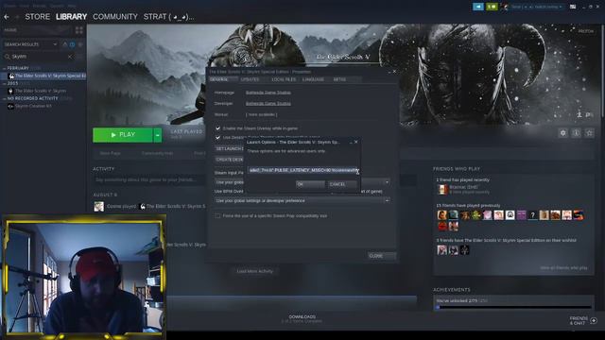
Task: Click the Cosme activity avatar
Action: [98, 207]
